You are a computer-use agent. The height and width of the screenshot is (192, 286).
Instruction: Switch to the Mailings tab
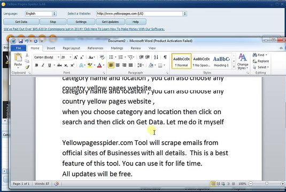point(117,48)
